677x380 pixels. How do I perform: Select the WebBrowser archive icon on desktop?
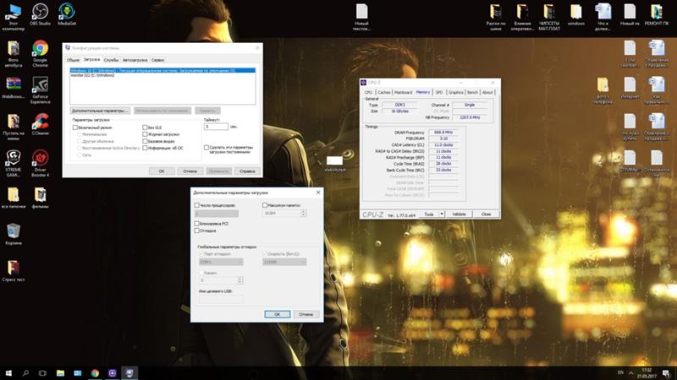(14, 89)
